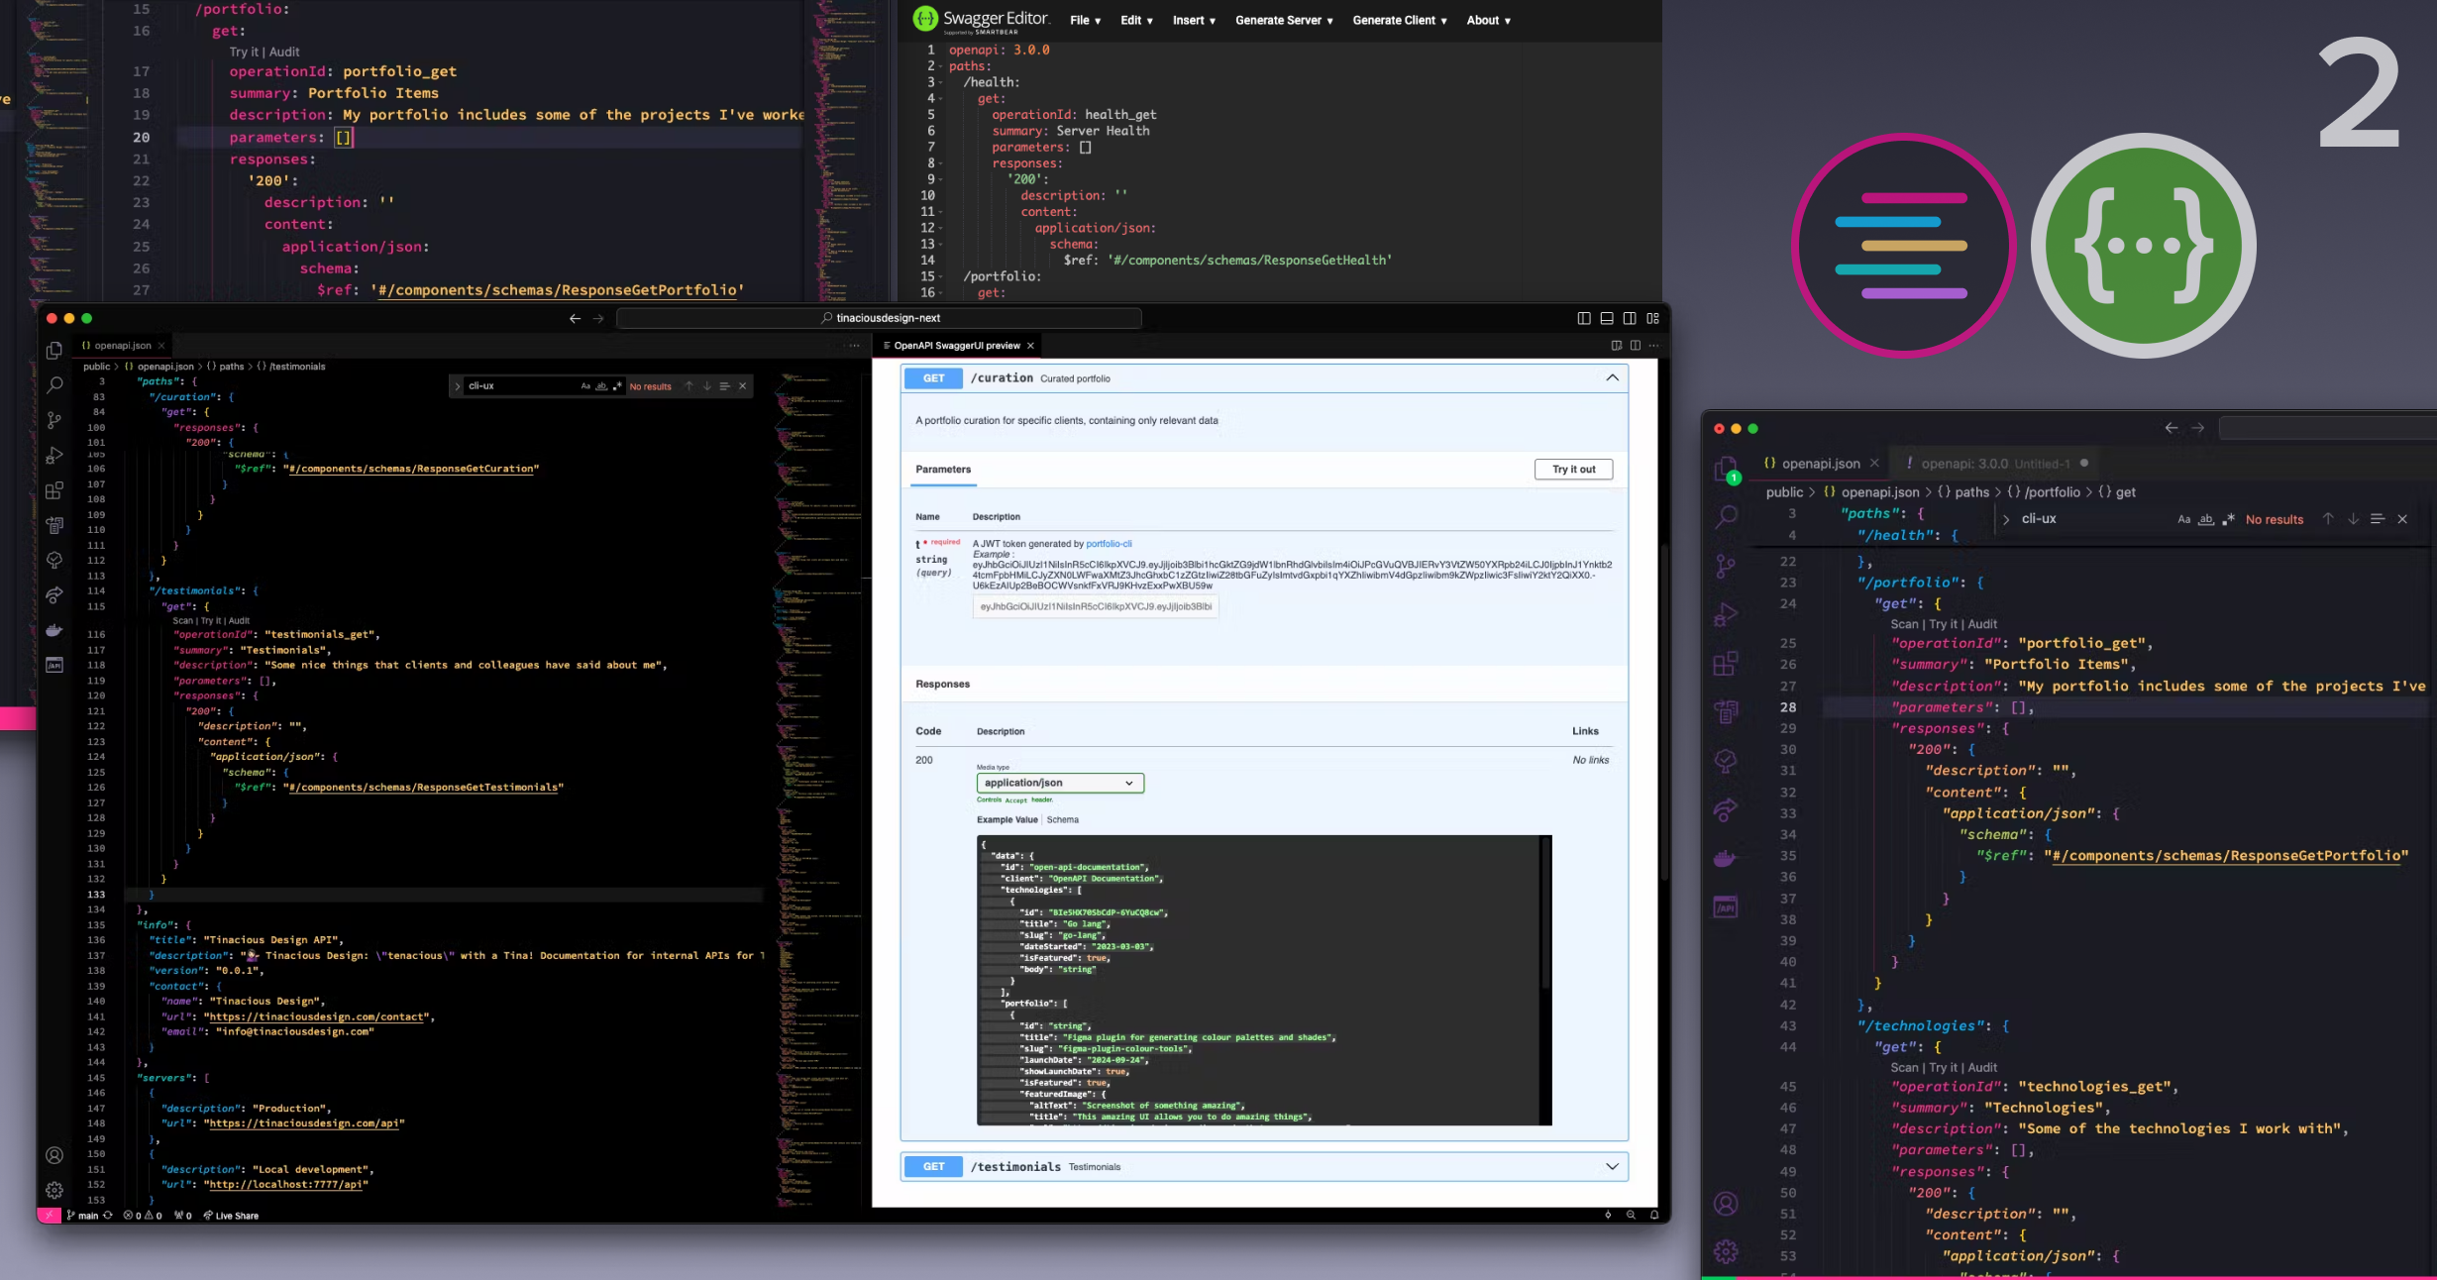Open Swagger Editor Generate Client menu
Screen dimensions: 2437x1280
click(1400, 20)
